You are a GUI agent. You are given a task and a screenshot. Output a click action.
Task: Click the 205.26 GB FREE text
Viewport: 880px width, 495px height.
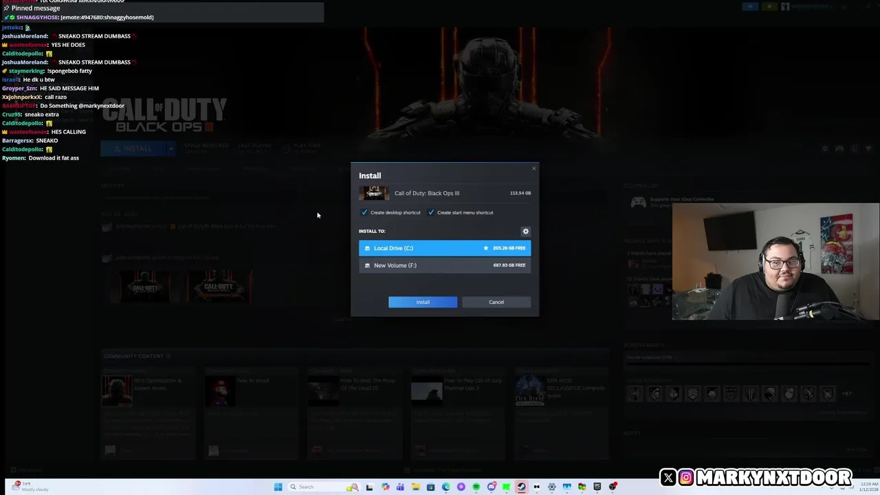coord(509,248)
